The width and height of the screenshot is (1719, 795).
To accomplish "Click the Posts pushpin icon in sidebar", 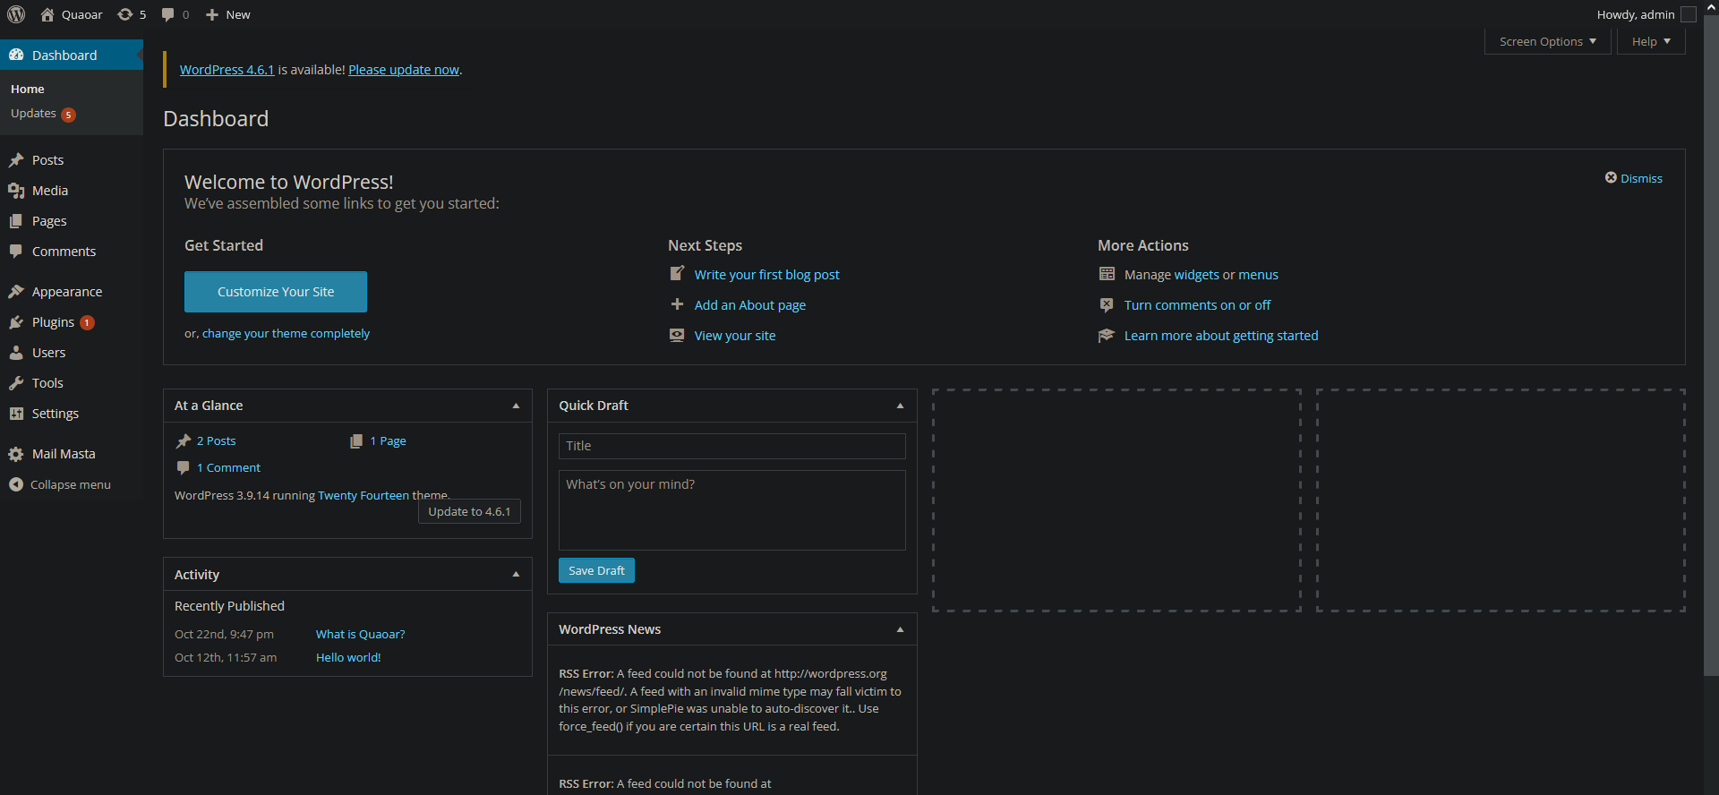I will coord(16,160).
